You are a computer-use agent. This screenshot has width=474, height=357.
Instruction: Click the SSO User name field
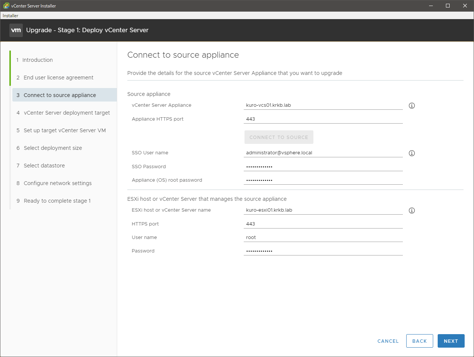323,153
